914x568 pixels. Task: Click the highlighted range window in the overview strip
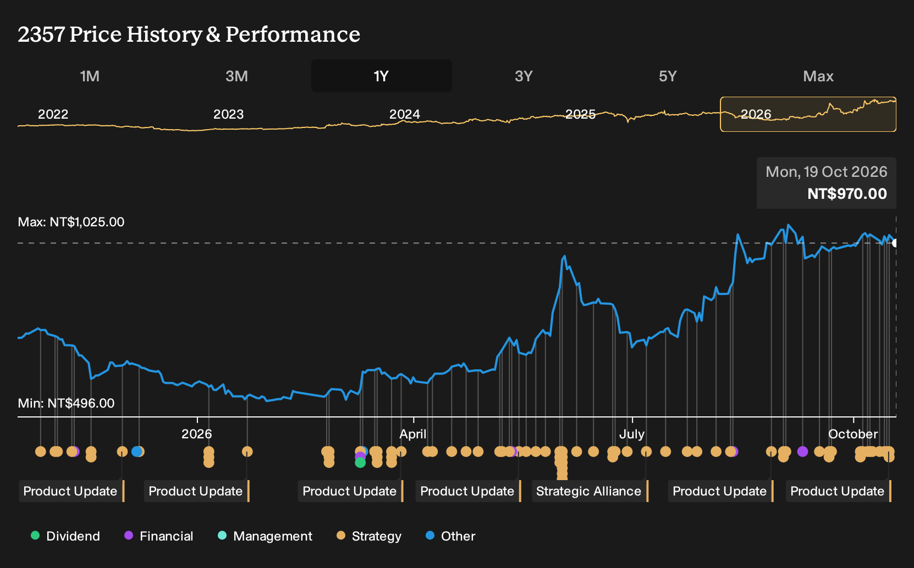click(x=808, y=114)
